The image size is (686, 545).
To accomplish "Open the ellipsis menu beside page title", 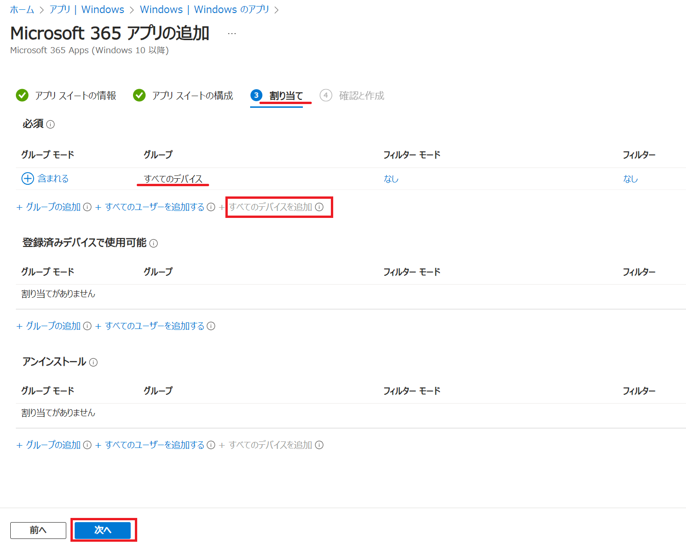I will tap(232, 34).
